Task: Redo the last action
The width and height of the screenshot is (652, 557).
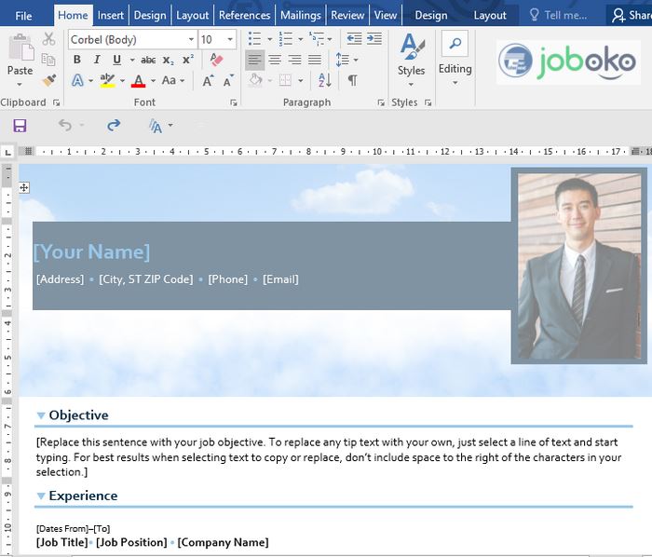Action: (114, 125)
